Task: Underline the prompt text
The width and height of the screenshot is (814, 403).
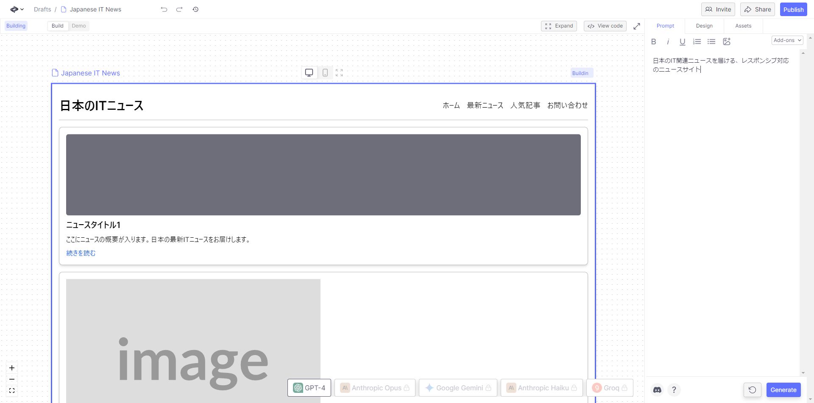Action: pyautogui.click(x=682, y=42)
